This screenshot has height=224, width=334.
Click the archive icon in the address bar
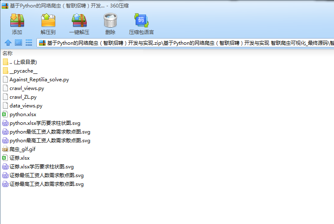[42, 43]
